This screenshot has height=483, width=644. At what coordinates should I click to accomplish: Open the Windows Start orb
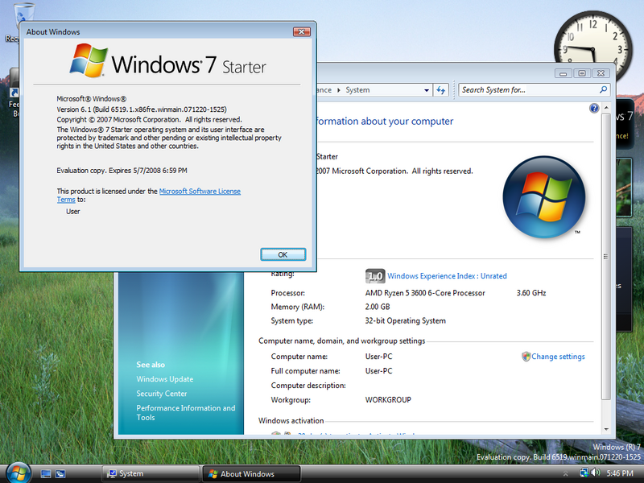pos(18,473)
